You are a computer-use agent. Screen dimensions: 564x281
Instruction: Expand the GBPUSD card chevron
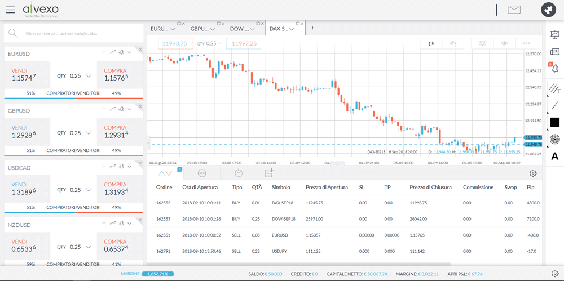(x=130, y=109)
